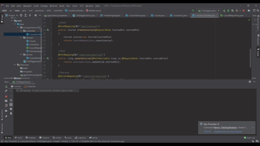The image size is (260, 146).
Task: Click the camera thread dump icon
Action: [x=6, y=101]
